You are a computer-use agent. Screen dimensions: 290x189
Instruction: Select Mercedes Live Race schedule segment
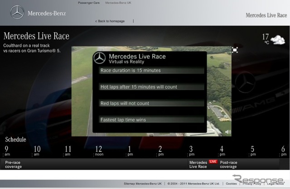pyautogui.click(x=198, y=165)
